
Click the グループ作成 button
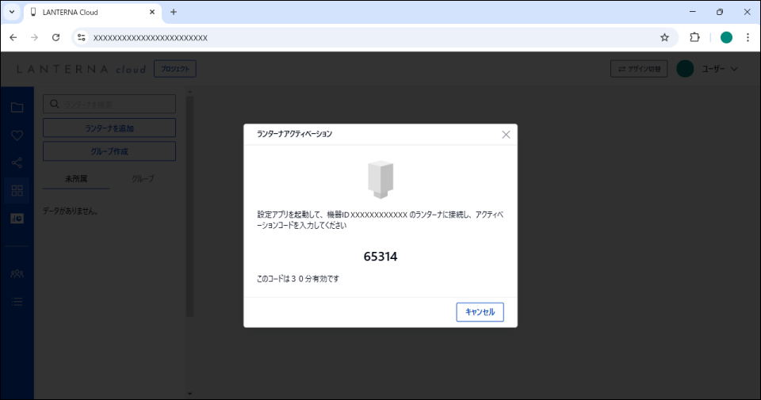click(x=109, y=151)
